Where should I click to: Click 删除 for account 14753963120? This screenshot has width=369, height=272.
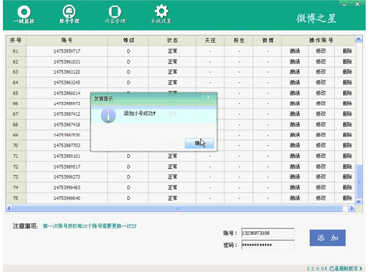click(x=347, y=72)
